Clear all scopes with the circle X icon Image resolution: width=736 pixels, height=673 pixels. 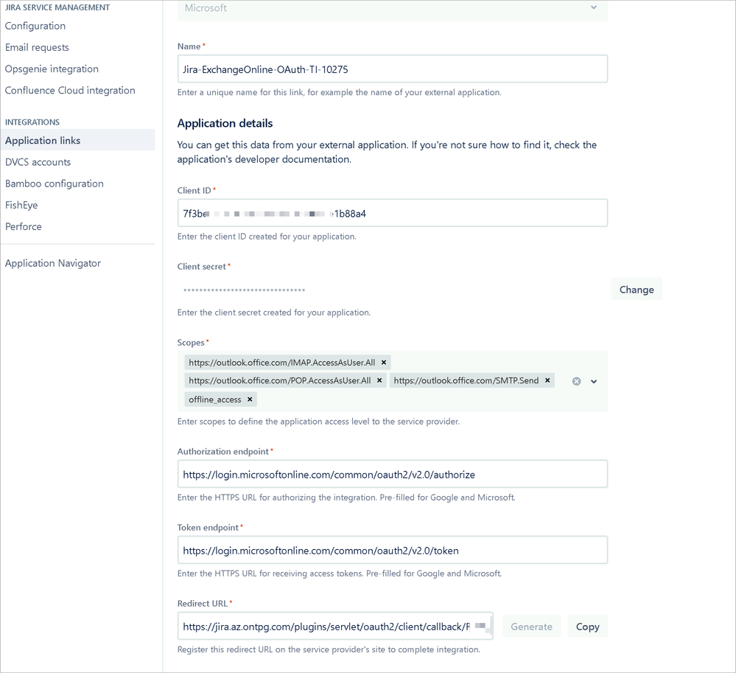576,381
